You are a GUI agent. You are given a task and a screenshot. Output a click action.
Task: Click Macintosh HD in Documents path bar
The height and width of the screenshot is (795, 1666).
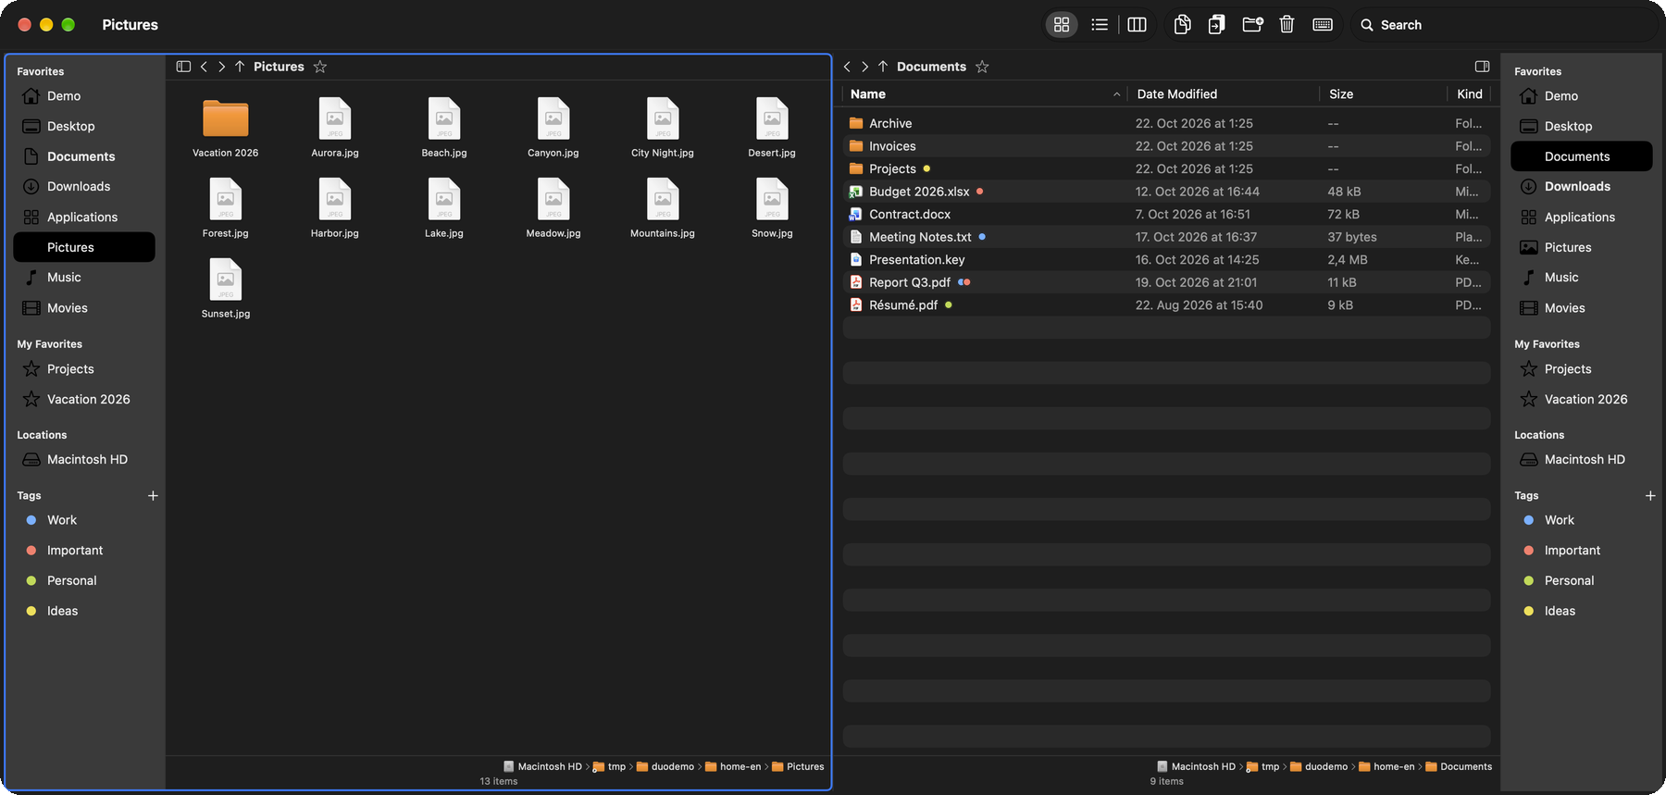1197,766
